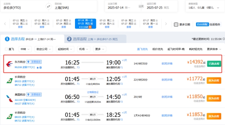The height and width of the screenshot is (125, 225).
Task: Open 航班详情 for the 06:50 flight
Action: 167,97
